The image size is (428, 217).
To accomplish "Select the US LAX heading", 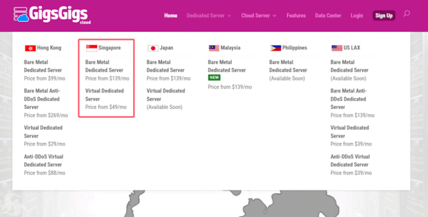I will [x=352, y=48].
